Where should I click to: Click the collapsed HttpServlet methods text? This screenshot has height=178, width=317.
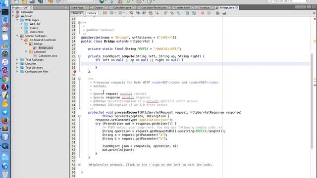[151, 165]
